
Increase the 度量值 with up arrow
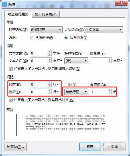[110, 59]
